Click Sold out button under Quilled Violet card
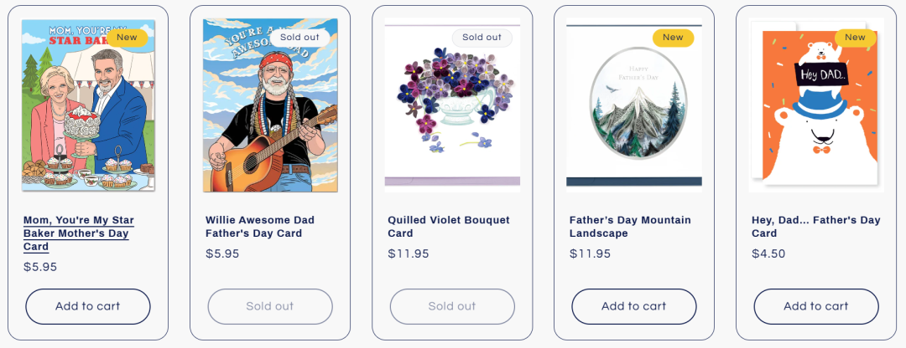Viewport: 906px width, 348px height. [x=452, y=306]
